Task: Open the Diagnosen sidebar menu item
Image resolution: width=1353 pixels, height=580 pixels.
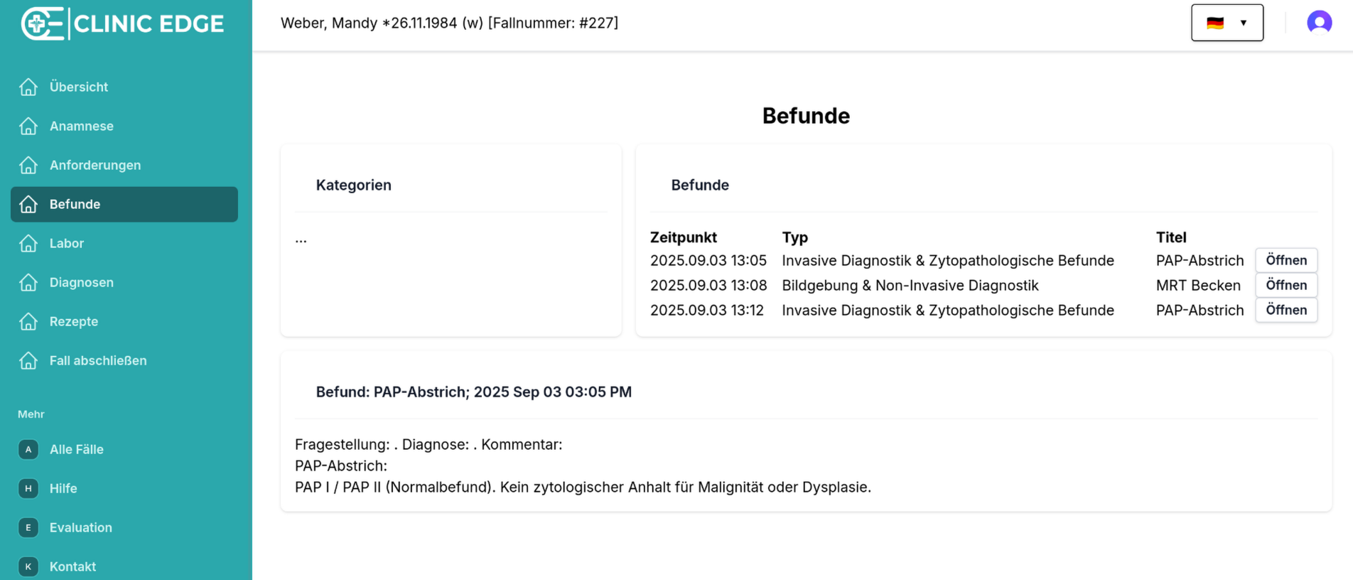Action: [x=82, y=282]
